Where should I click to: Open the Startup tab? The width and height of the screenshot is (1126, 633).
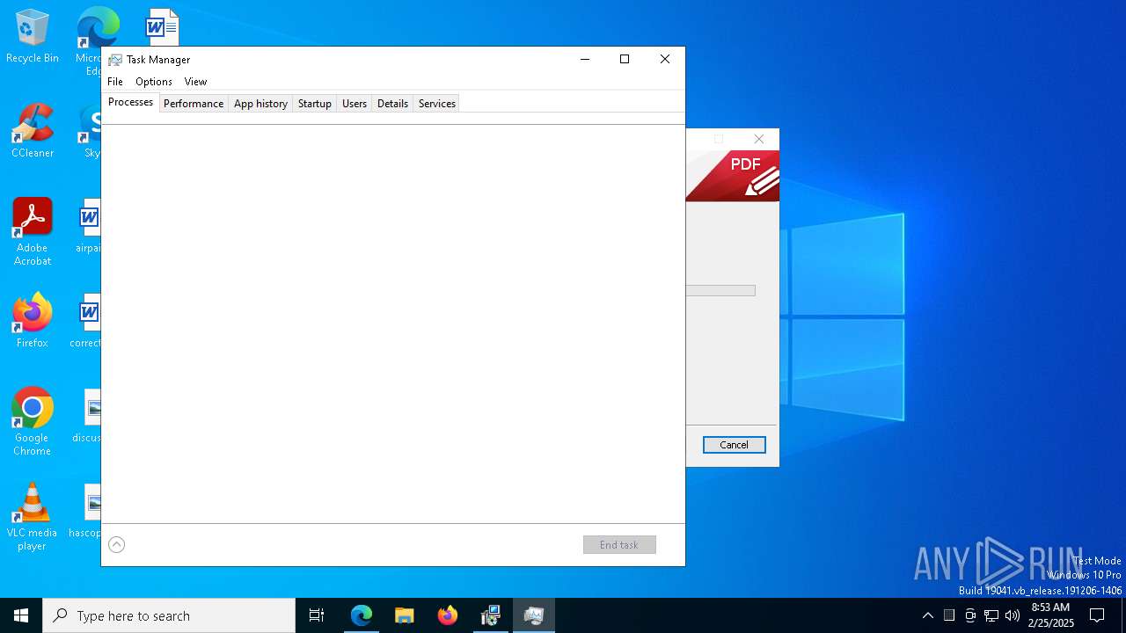(x=314, y=103)
